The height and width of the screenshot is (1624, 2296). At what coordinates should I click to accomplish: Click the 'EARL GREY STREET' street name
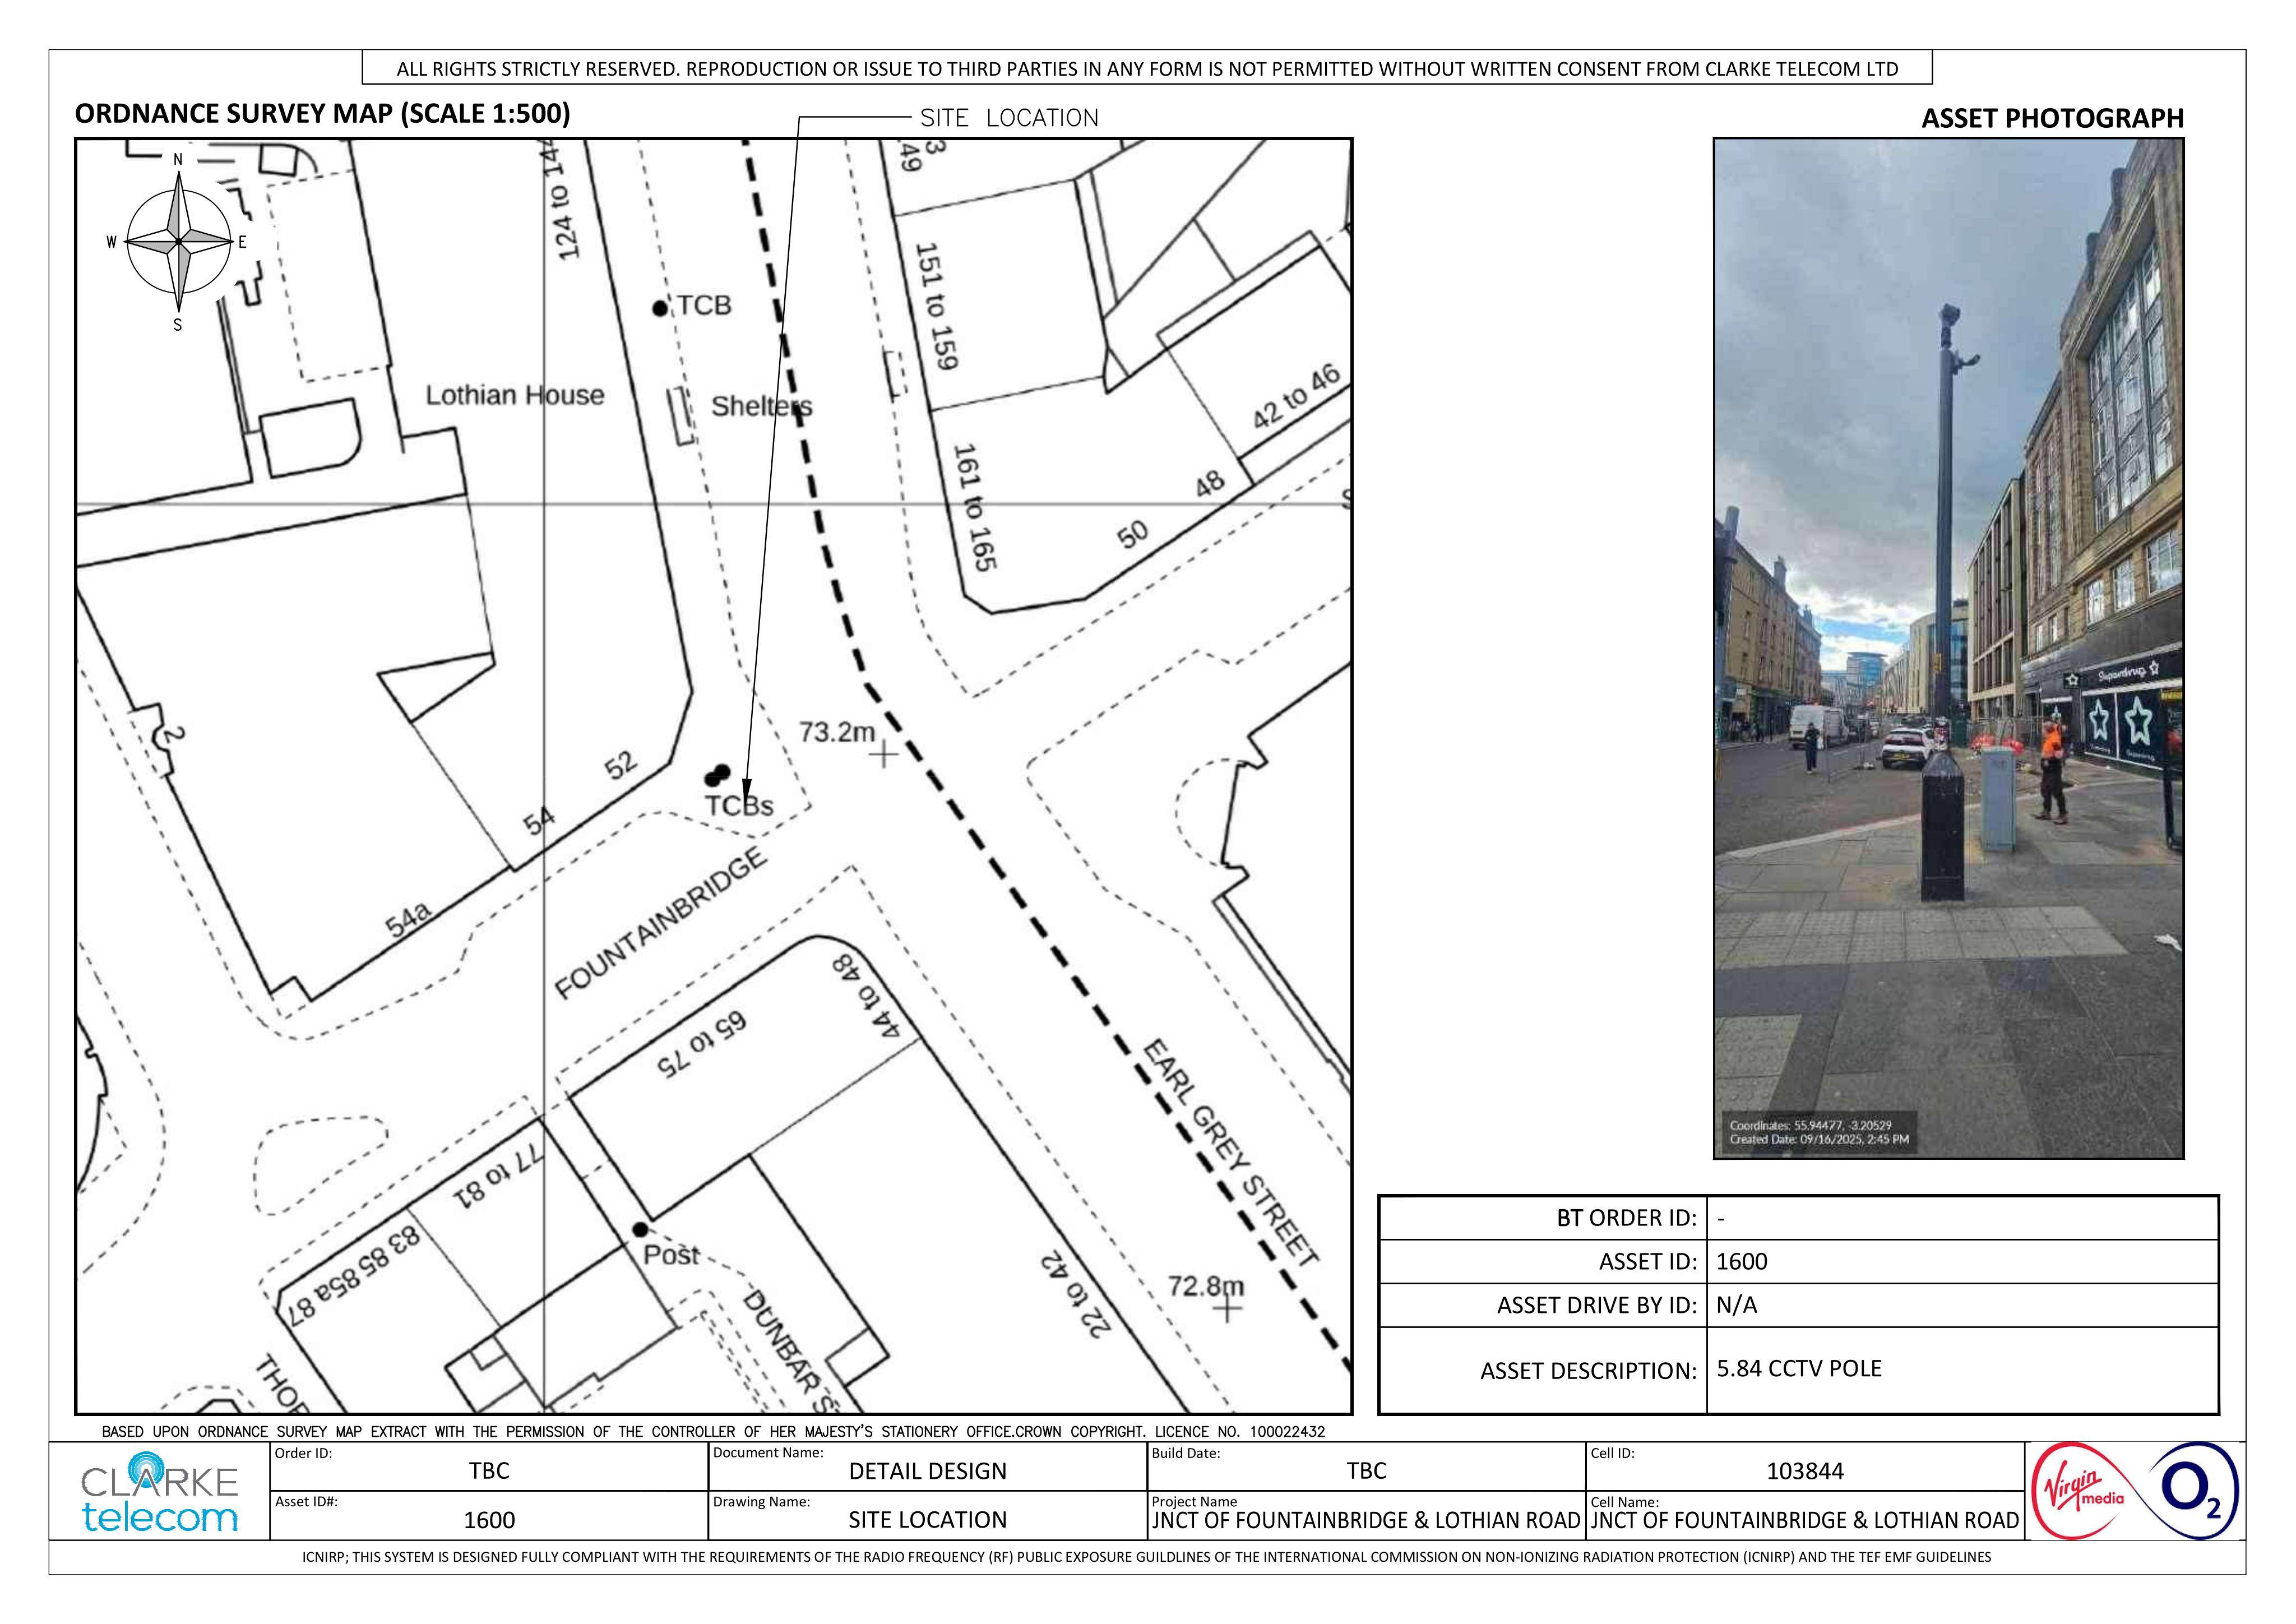1231,1153
